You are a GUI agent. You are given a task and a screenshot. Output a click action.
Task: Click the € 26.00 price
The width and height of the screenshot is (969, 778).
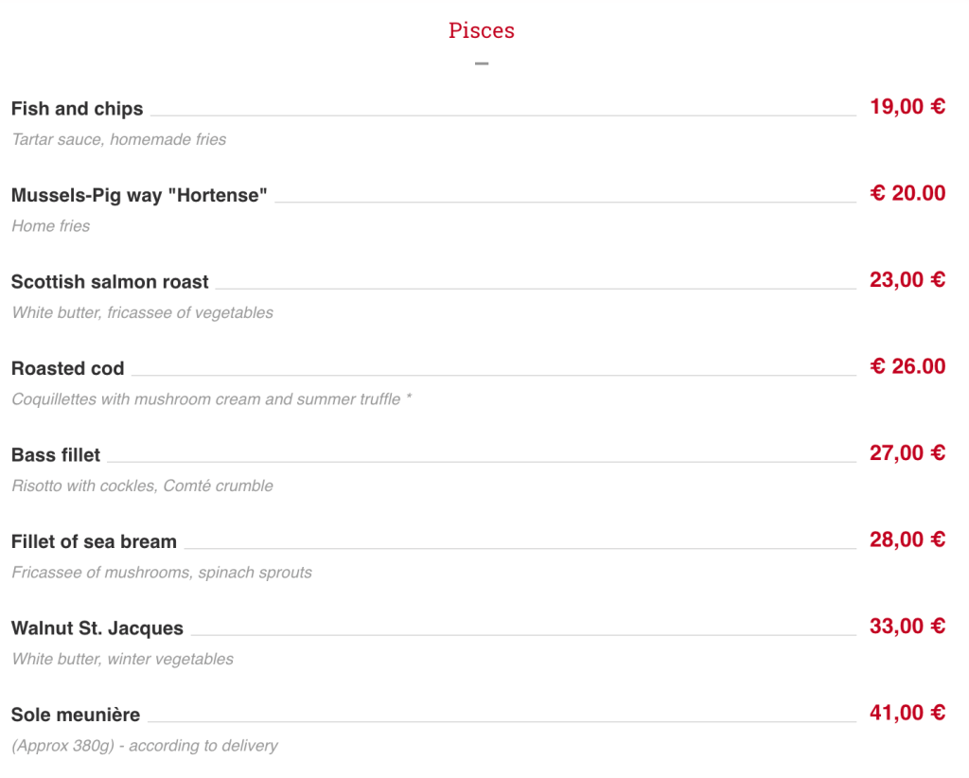(907, 366)
